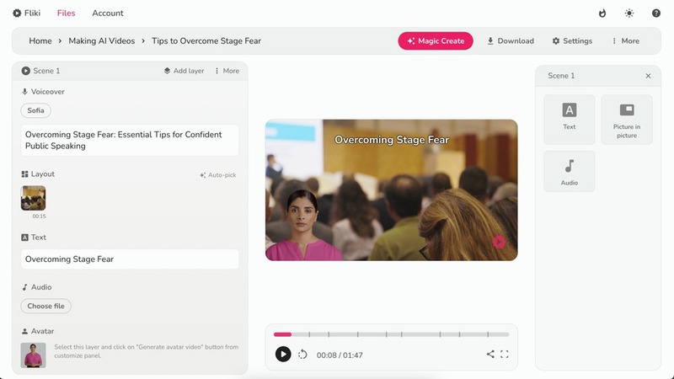Select the layout media thumbnail
This screenshot has width=674, height=379.
click(33, 198)
